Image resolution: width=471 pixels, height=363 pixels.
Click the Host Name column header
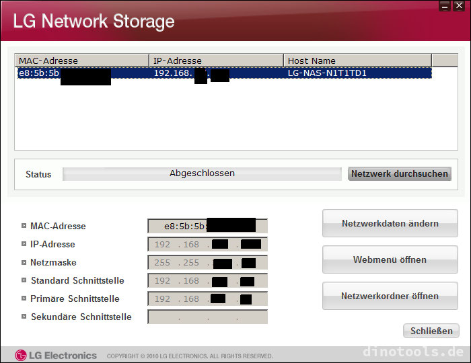pyautogui.click(x=357, y=61)
